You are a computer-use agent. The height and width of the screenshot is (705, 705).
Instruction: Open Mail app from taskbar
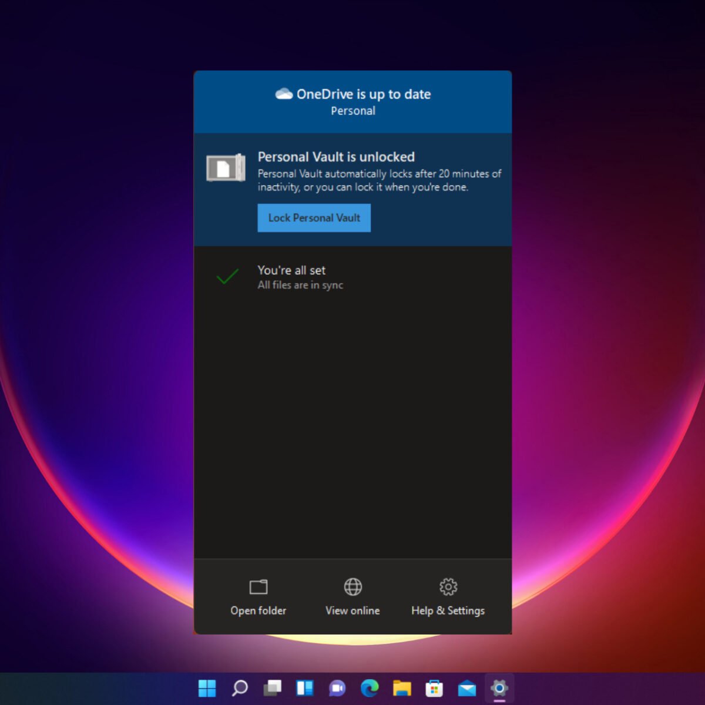[467, 688]
